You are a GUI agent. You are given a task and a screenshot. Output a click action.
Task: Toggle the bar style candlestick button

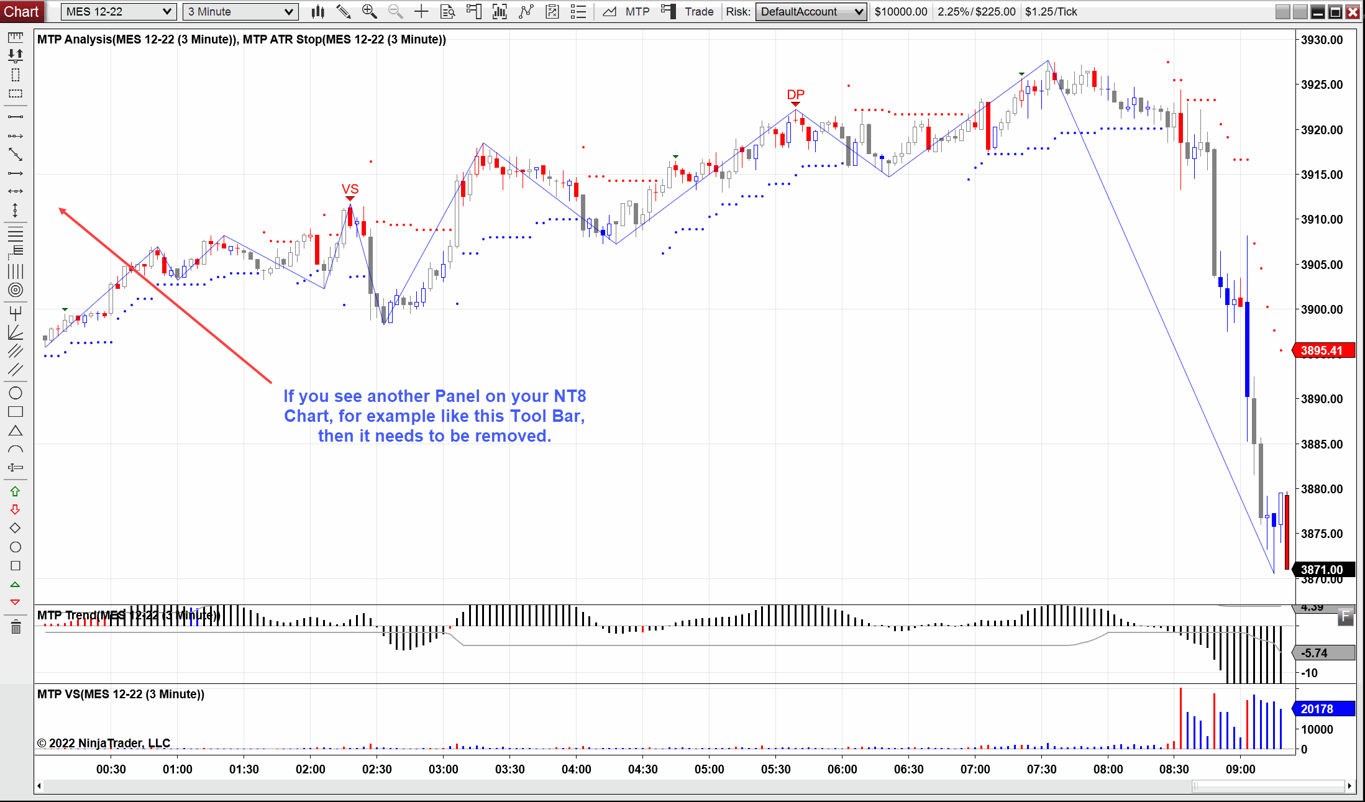[318, 11]
